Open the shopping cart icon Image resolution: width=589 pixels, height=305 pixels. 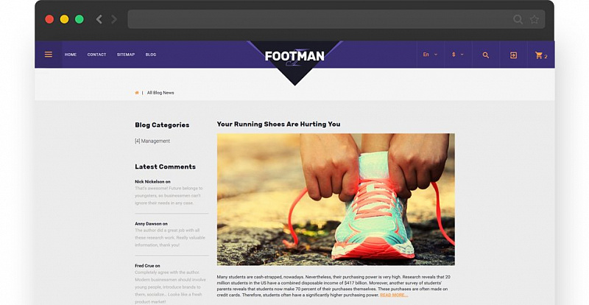pyautogui.click(x=539, y=55)
